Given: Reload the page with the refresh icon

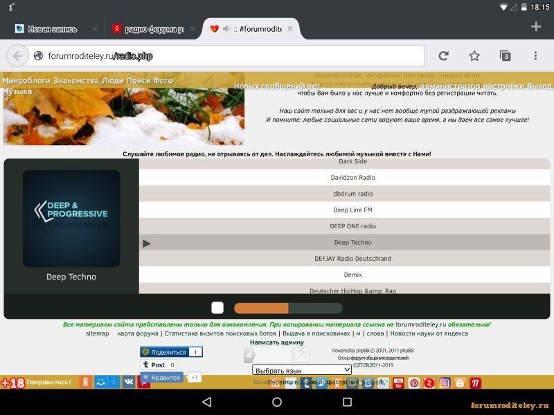Looking at the screenshot, I should click(x=443, y=56).
